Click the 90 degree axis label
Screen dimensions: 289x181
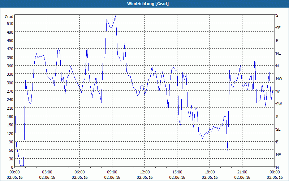11,142
